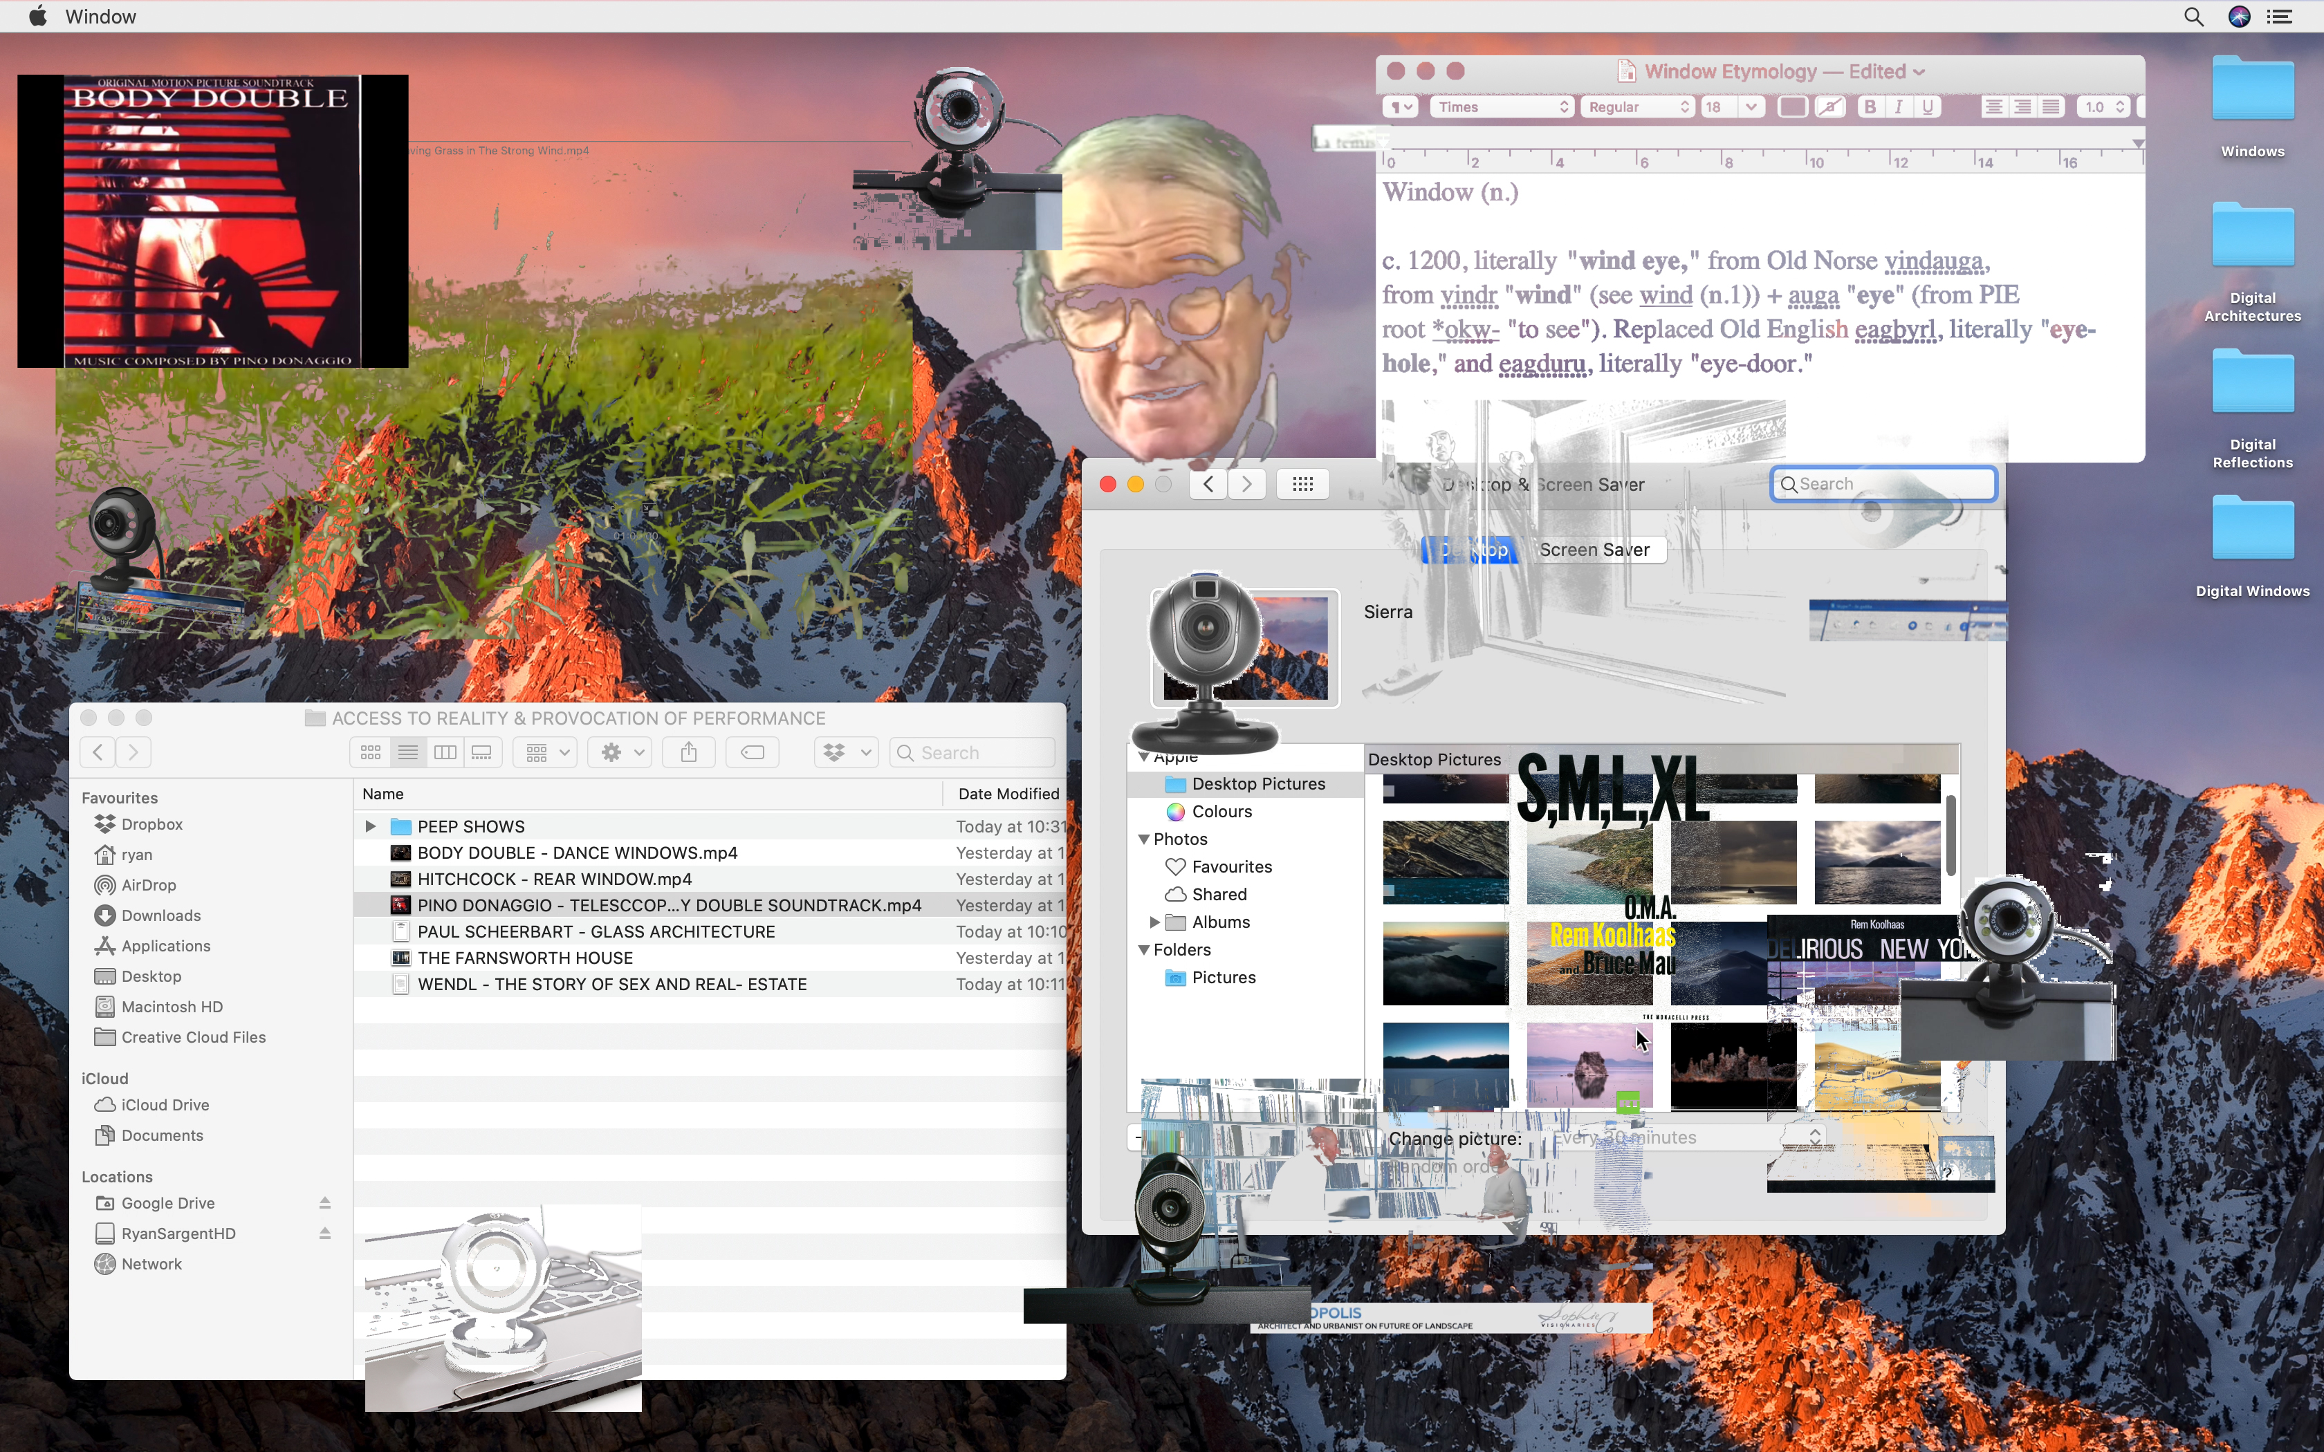Switch Finder to icon view
The width and height of the screenshot is (2324, 1452).
coord(371,752)
